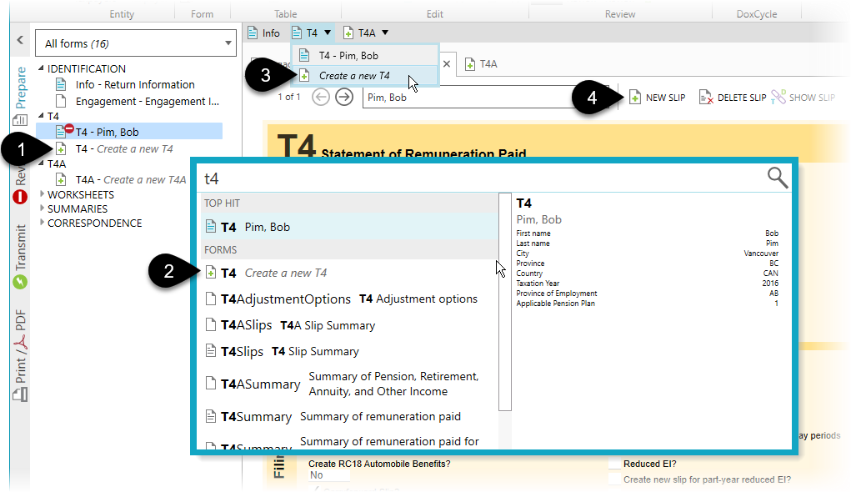The image size is (851, 492).
Task: Open the Print / PDF sidebar tab
Action: (x=20, y=355)
